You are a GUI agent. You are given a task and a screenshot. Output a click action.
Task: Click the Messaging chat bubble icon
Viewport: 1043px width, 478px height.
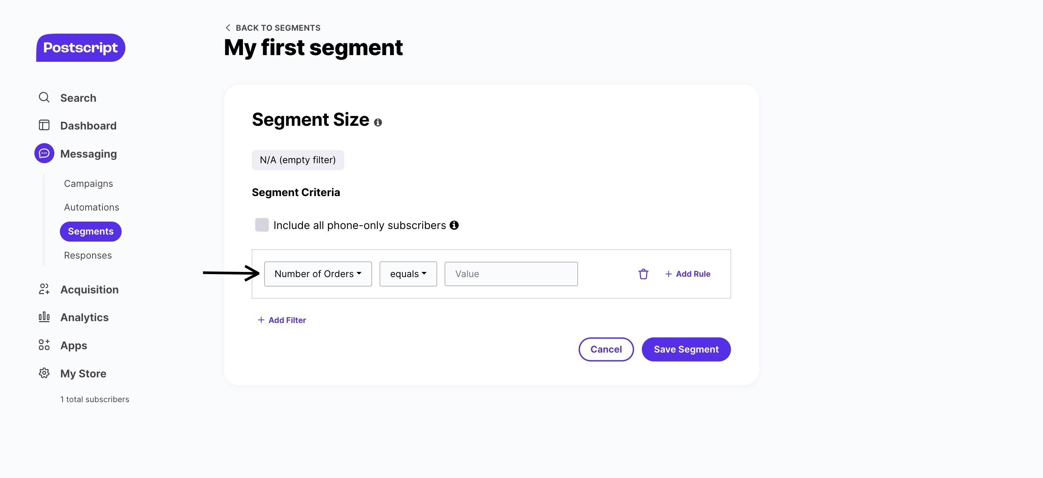44,154
